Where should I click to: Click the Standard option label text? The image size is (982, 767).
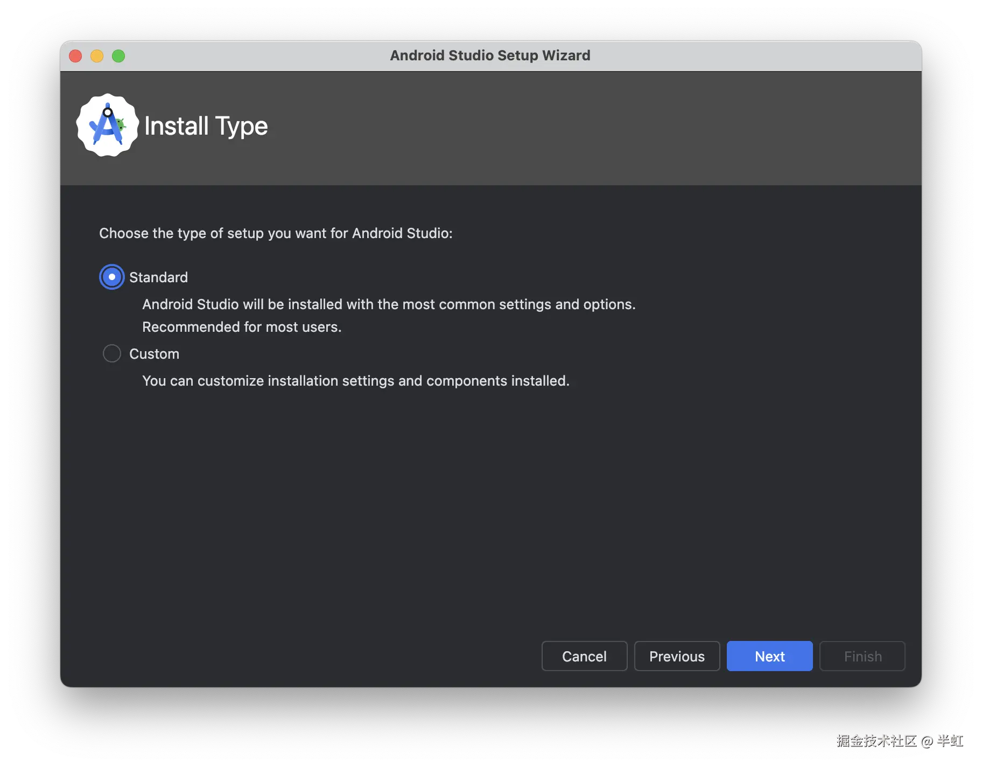158,277
